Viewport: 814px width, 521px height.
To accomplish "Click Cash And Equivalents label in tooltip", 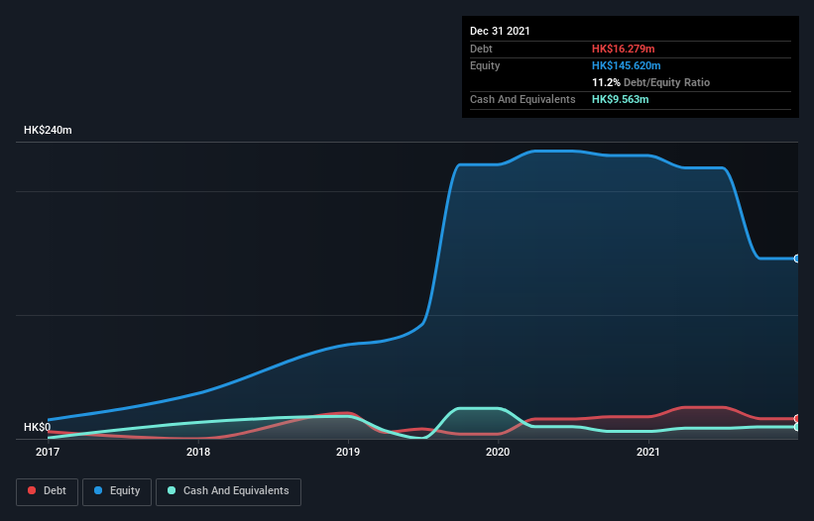I will click(x=523, y=99).
